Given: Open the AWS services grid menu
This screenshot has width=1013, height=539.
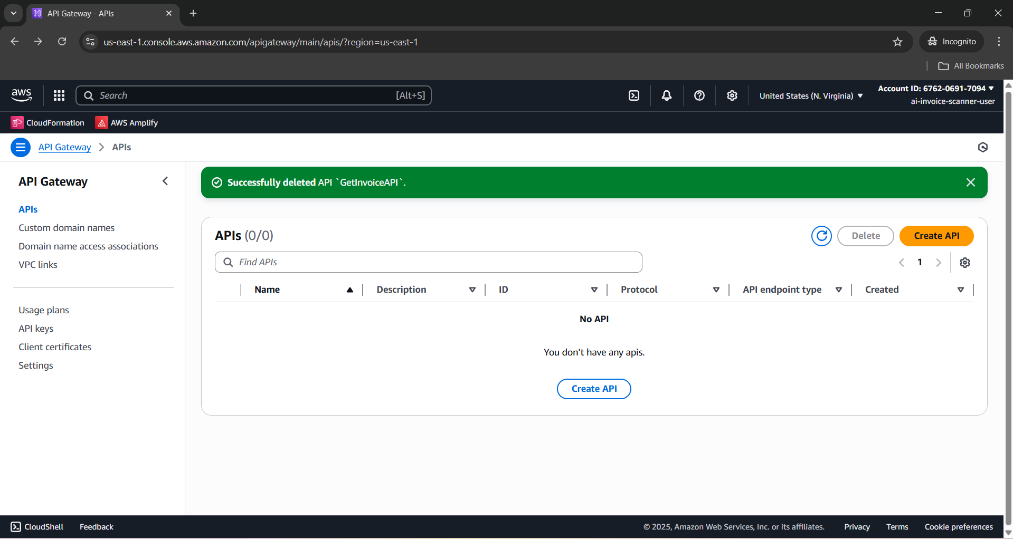Looking at the screenshot, I should coord(59,95).
